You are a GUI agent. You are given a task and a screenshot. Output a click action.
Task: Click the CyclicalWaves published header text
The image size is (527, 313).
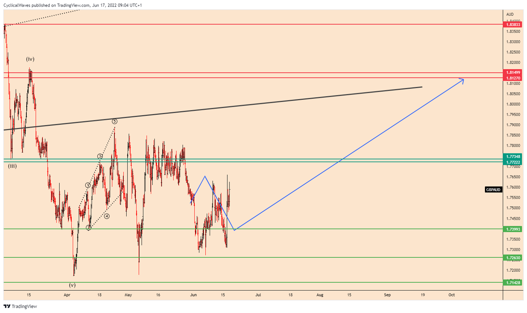click(x=73, y=5)
